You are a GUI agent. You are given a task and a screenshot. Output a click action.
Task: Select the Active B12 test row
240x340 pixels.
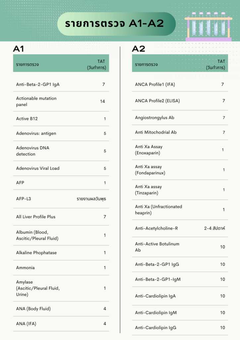pos(61,119)
